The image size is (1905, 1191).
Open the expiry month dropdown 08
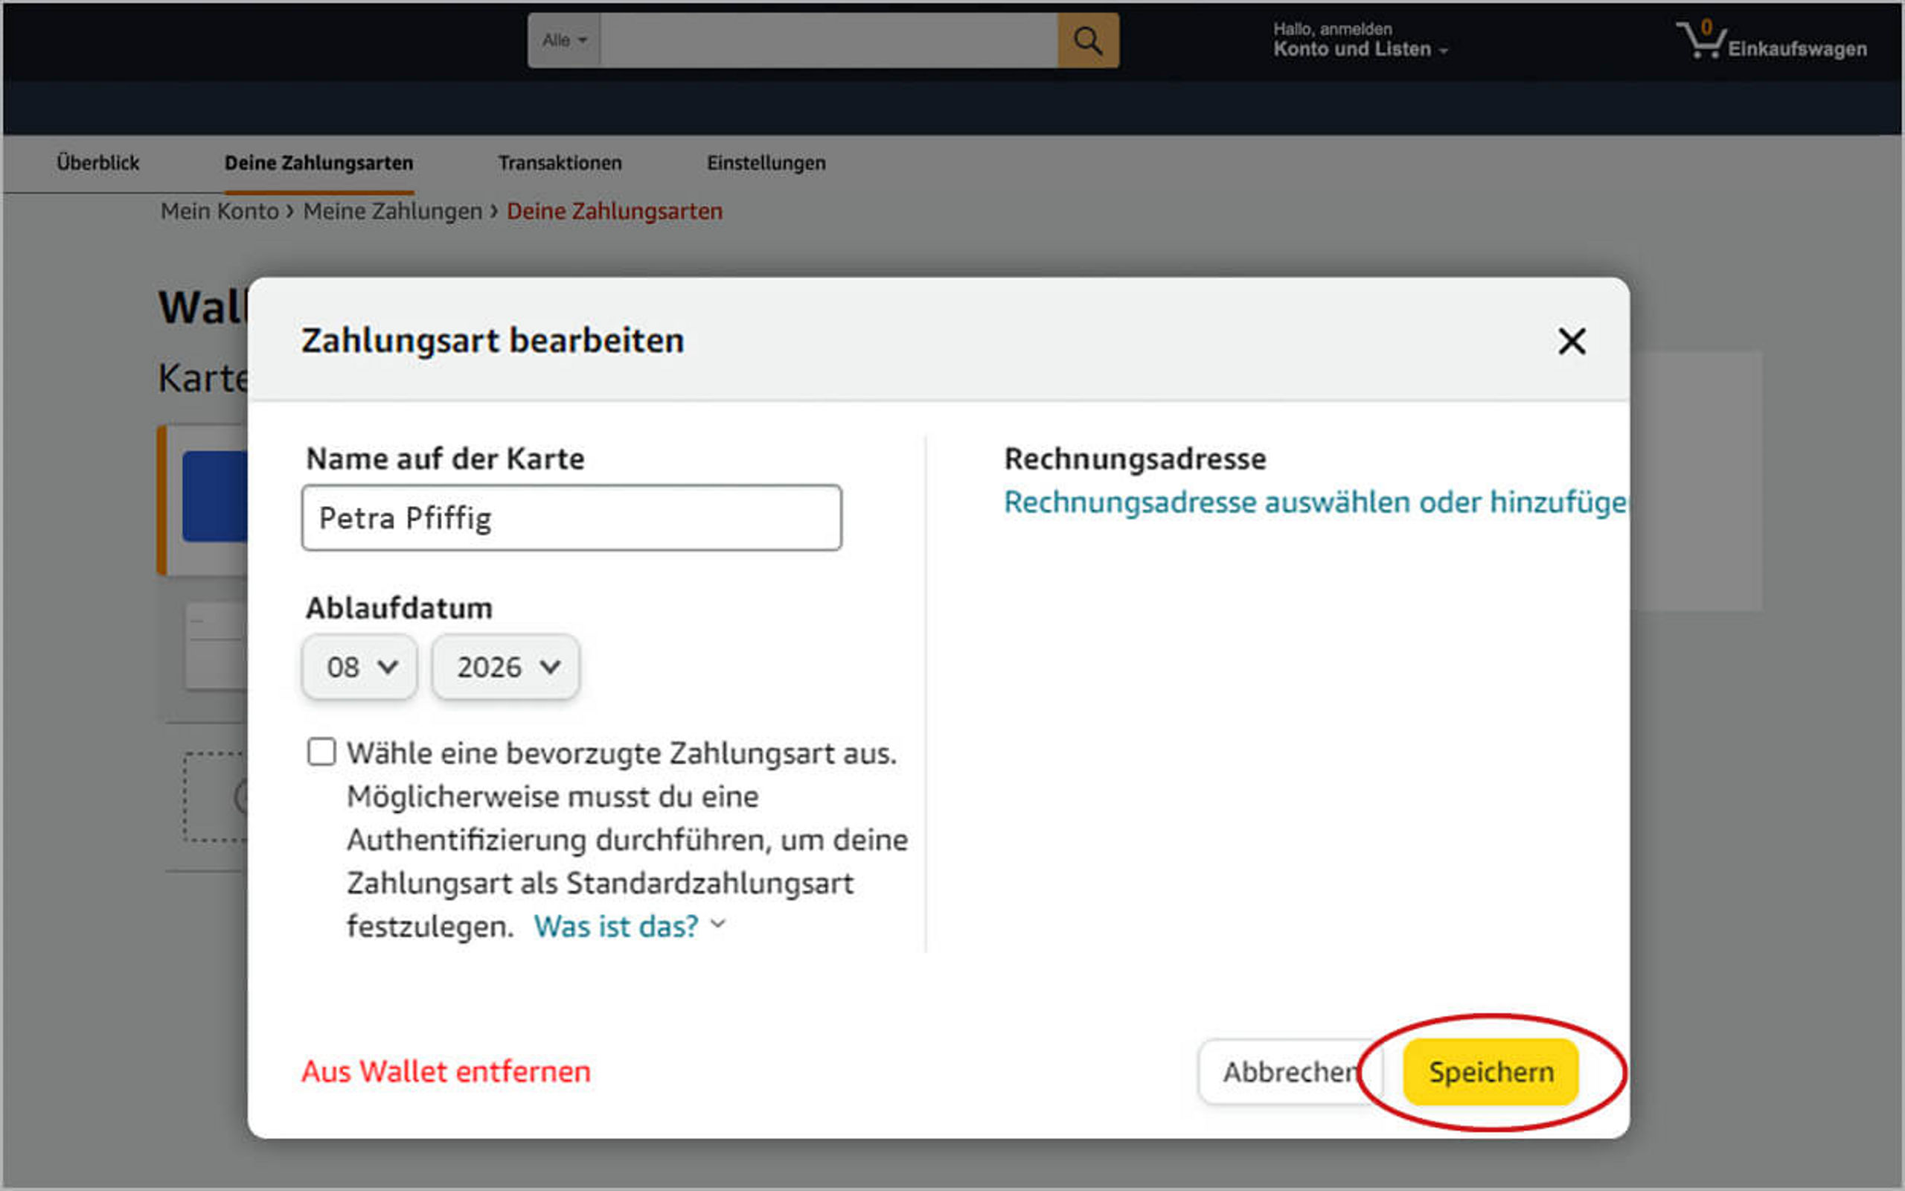(359, 667)
